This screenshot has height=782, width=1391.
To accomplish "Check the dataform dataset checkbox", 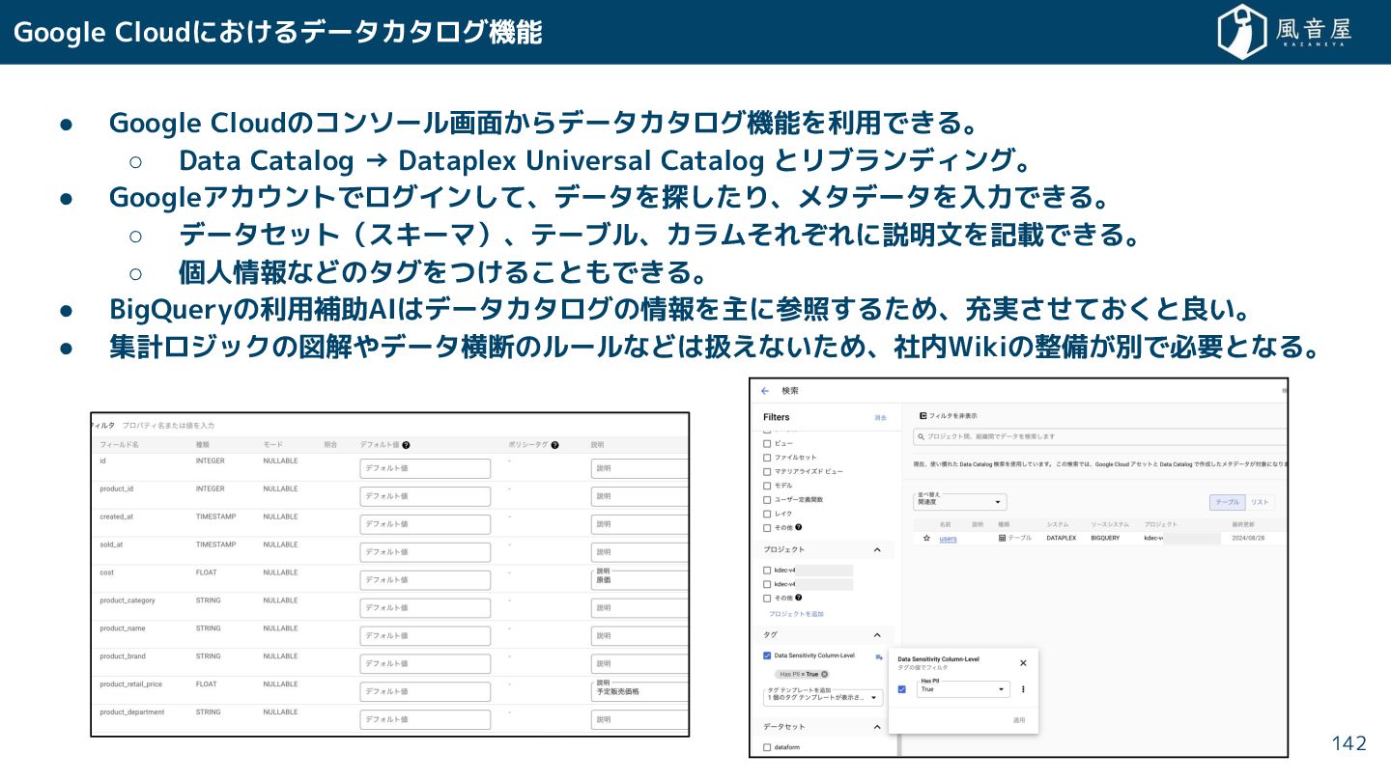I will click(767, 747).
